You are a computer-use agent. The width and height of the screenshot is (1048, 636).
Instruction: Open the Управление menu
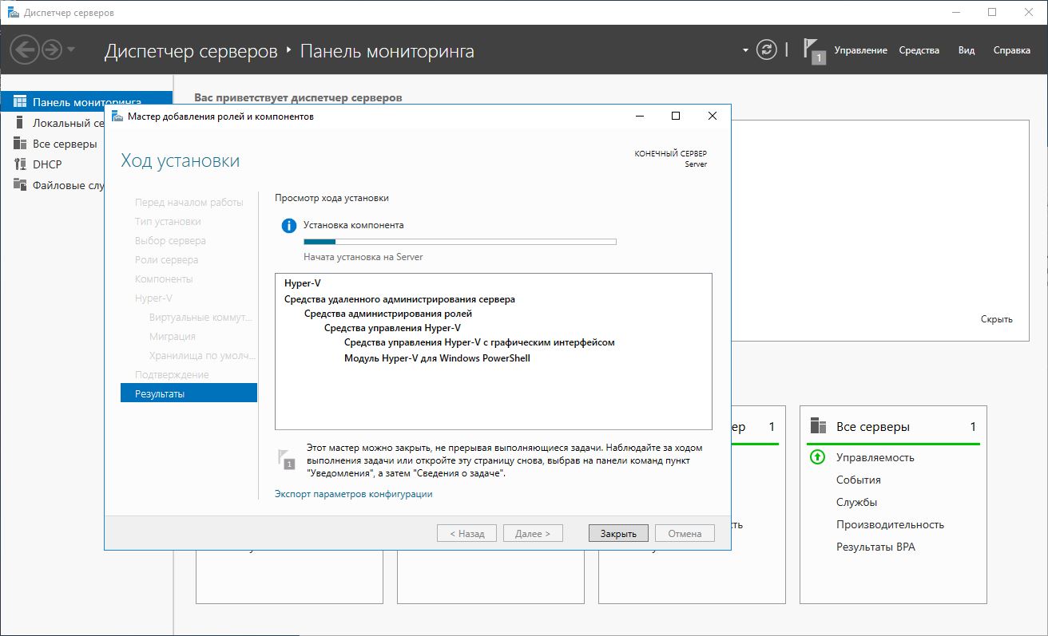[x=860, y=50]
